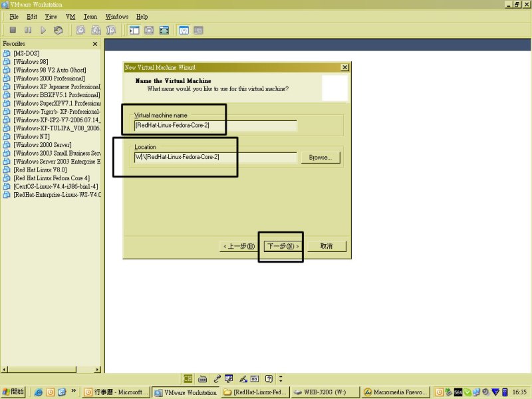Click the Suspend pause toolbar icon

tap(28, 30)
